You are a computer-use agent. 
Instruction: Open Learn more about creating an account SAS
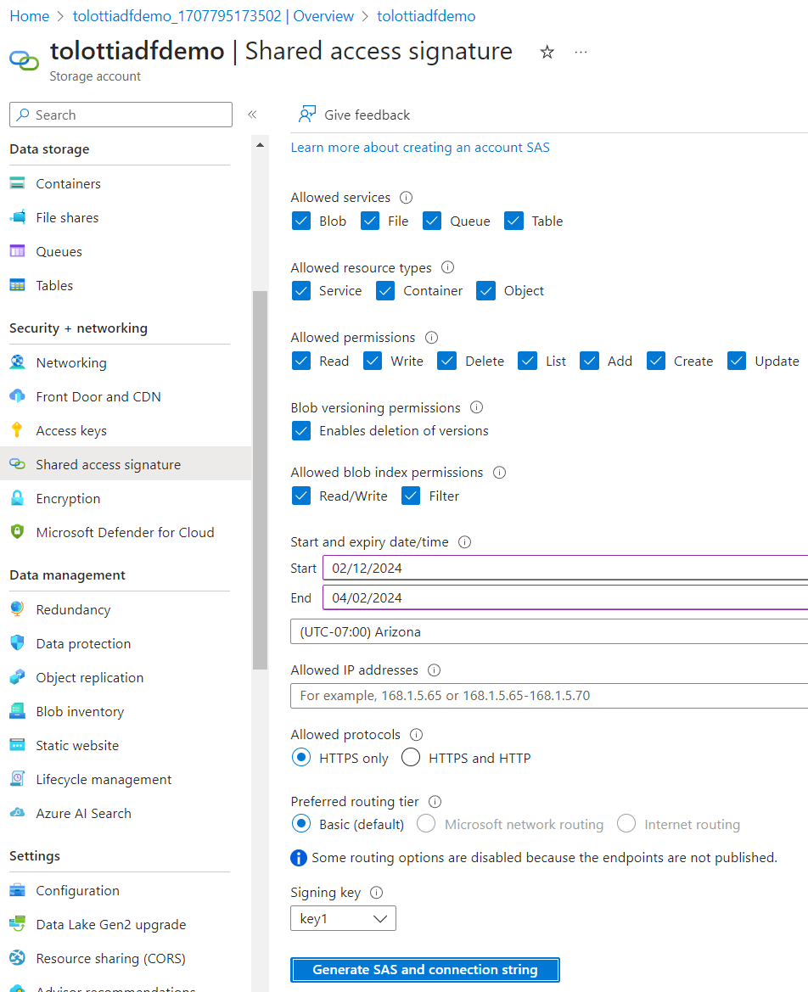click(x=420, y=148)
